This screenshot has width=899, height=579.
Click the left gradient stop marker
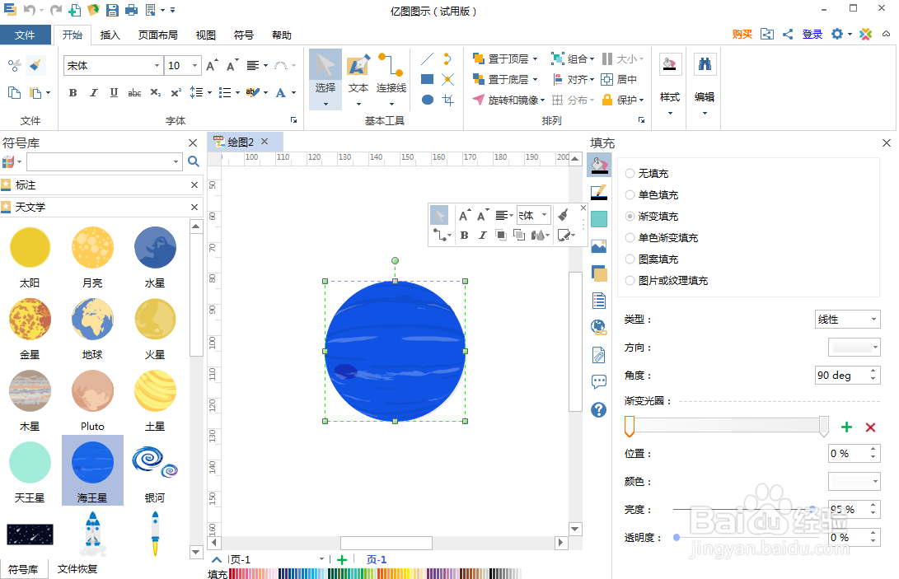coord(630,426)
